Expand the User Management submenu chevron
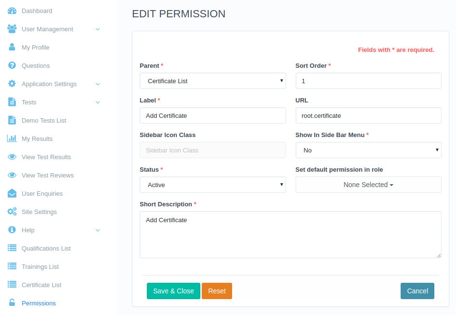 (x=98, y=29)
